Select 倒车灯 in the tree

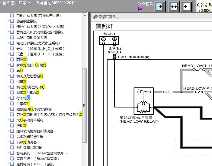[x=21, y=82]
